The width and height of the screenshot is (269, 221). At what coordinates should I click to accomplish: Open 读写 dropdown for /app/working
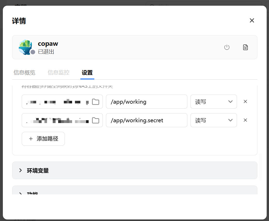click(214, 102)
